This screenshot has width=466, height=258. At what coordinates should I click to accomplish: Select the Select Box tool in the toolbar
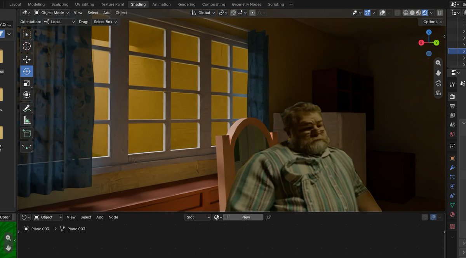pyautogui.click(x=26, y=34)
